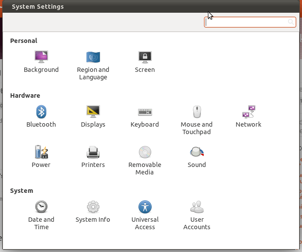Open the Keyboard settings
Viewport: 302px width, 252px height.
coord(145,117)
